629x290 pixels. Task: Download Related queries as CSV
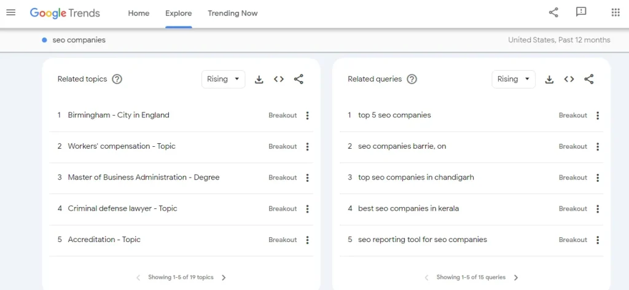pyautogui.click(x=549, y=79)
